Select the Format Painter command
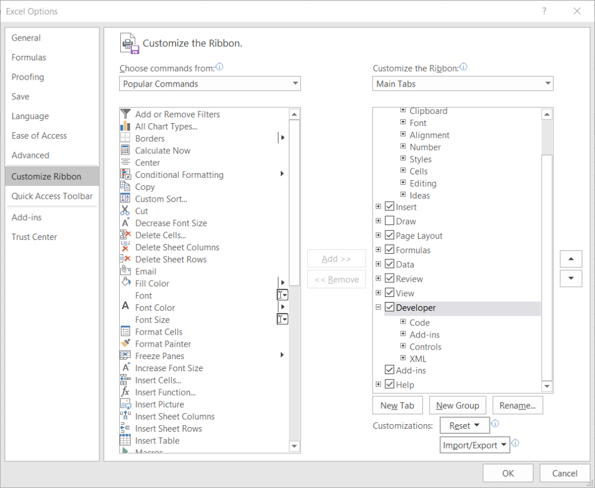Image resolution: width=595 pixels, height=488 pixels. pyautogui.click(x=162, y=343)
